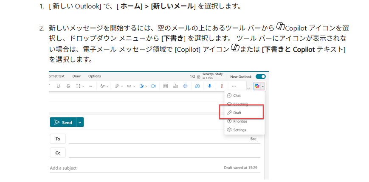Expand the Copilot dropdown arrow

click(263, 87)
